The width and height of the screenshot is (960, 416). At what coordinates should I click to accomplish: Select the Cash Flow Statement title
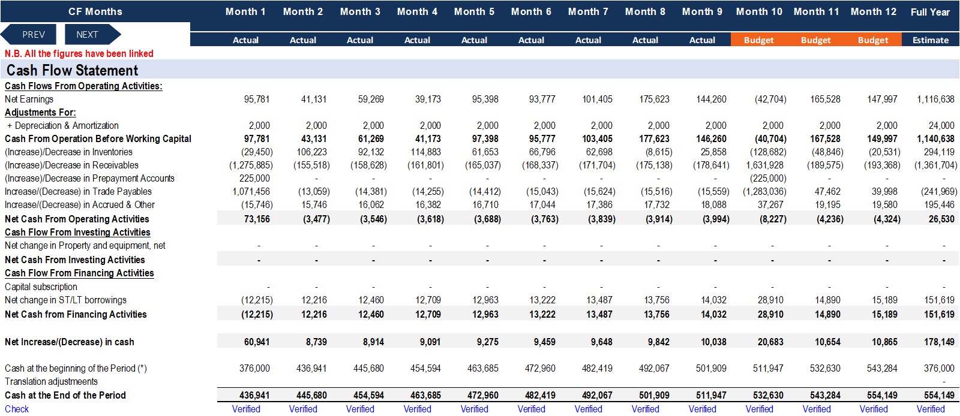pos(72,70)
